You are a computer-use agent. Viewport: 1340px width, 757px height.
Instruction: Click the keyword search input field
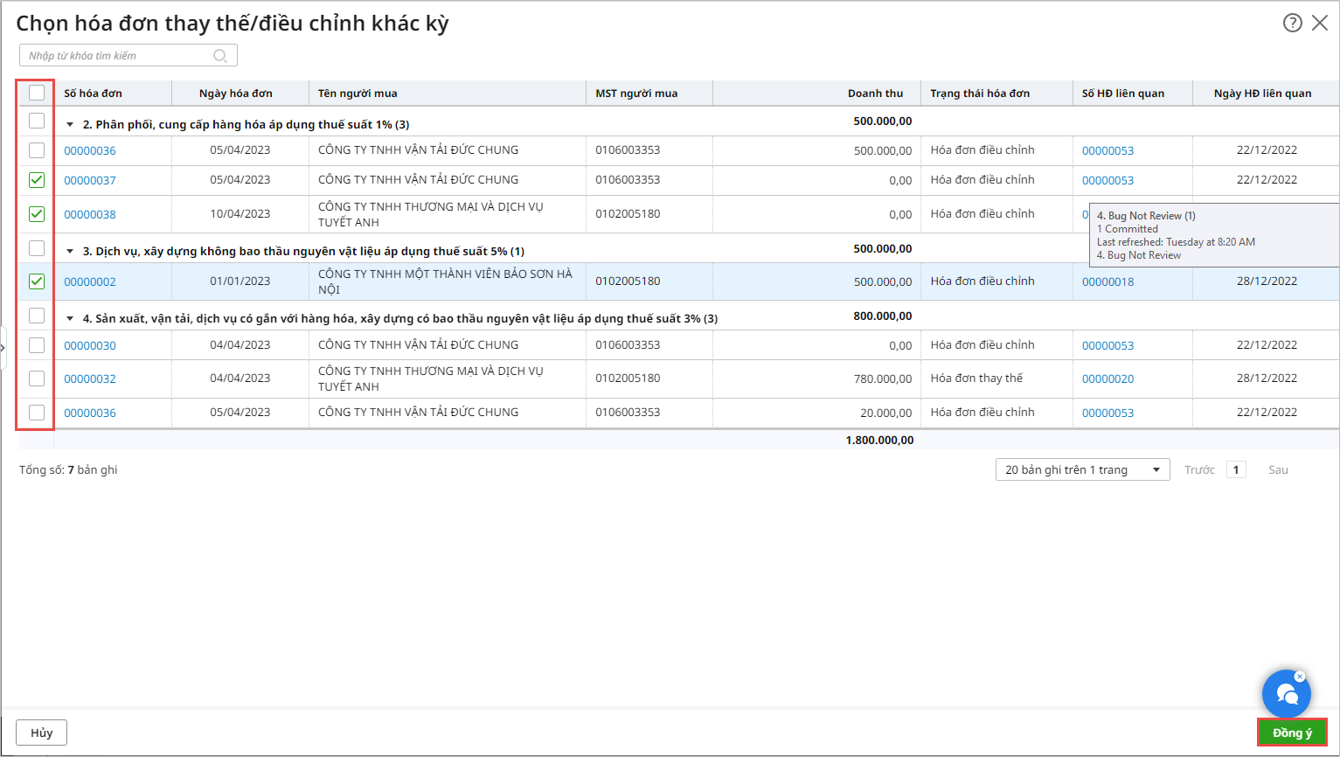pos(128,55)
